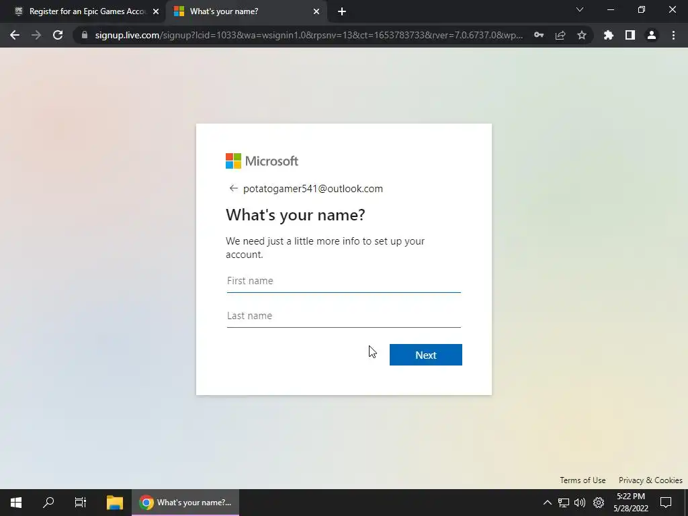The width and height of the screenshot is (688, 516).
Task: Open the saved passwords key icon
Action: point(539,35)
